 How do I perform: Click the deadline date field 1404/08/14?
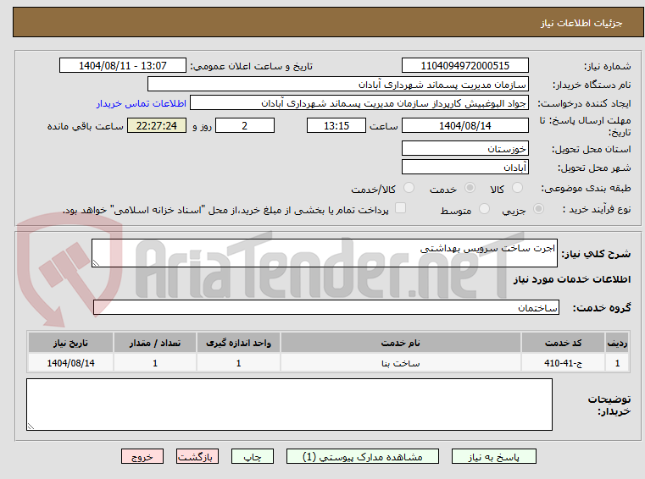pos(464,125)
